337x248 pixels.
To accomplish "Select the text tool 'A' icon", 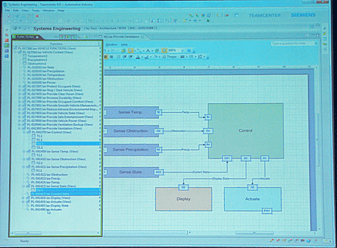I will (148, 51).
